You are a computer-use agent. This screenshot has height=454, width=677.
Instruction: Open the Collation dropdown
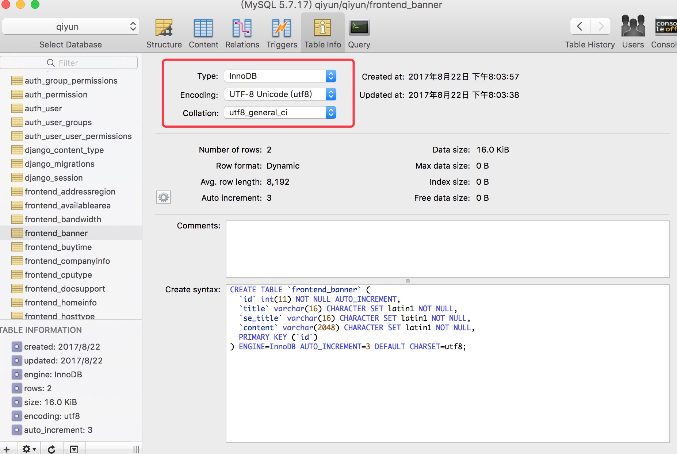pyautogui.click(x=280, y=112)
